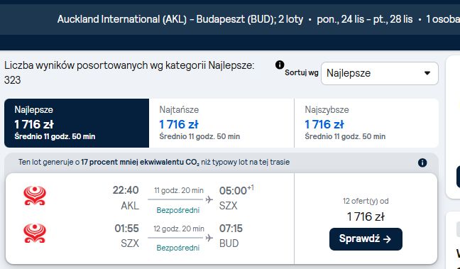Viewport: 460px width, 269px height.
Task: Open the Sortuj wg Najlepsze dropdown
Action: tap(380, 73)
